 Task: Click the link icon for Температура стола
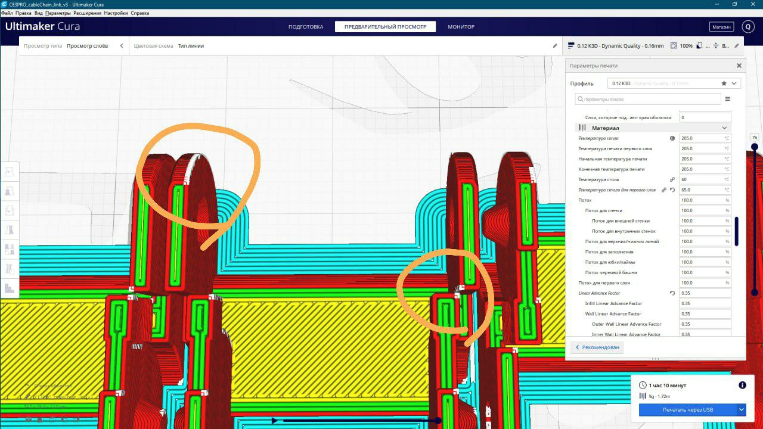(x=672, y=179)
